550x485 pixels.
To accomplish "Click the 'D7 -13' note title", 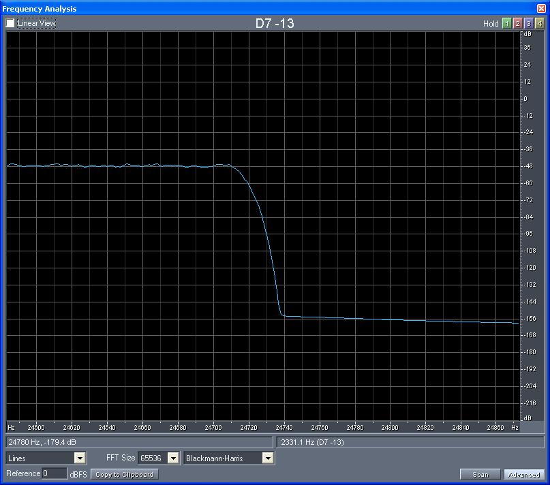I will coord(275,23).
